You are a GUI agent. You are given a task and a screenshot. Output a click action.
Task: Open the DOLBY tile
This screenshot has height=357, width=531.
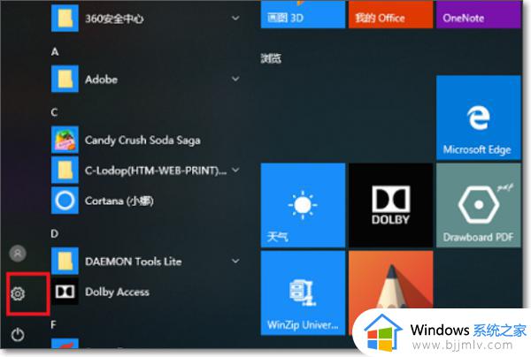391,205
